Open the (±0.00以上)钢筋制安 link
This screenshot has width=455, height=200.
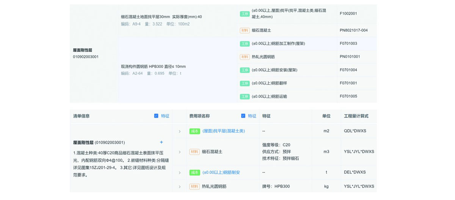(221, 172)
